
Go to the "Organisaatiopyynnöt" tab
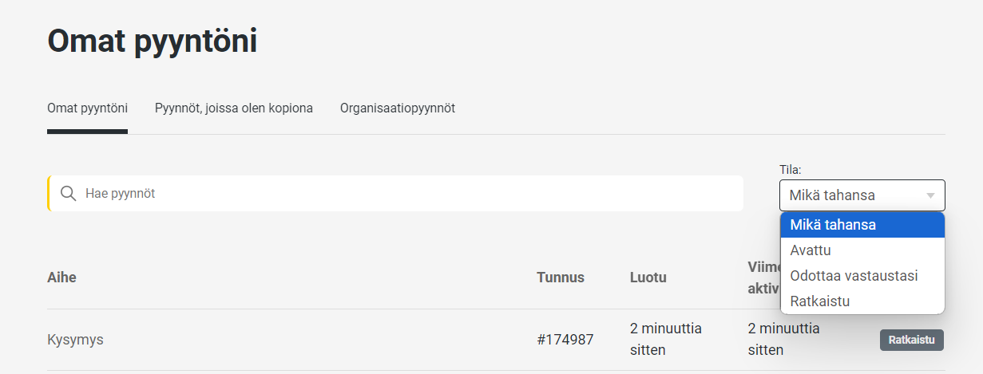coord(397,108)
